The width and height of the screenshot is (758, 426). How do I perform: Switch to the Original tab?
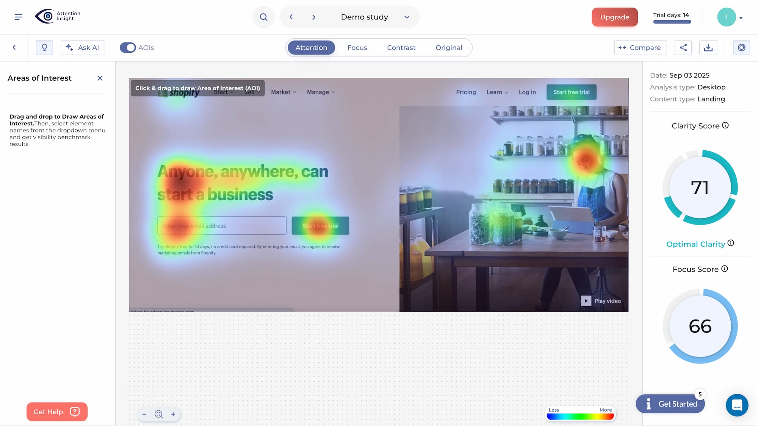point(449,48)
